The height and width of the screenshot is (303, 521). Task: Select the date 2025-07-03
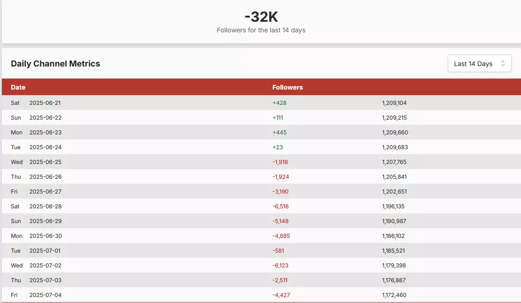(x=45, y=280)
